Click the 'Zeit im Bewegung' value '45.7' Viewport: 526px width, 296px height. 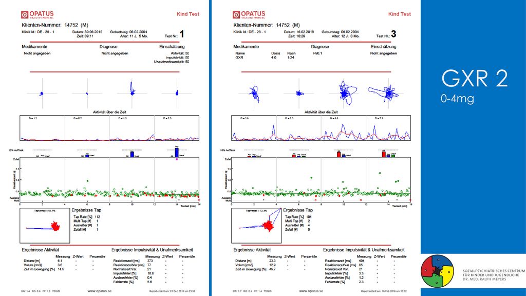click(x=272, y=269)
